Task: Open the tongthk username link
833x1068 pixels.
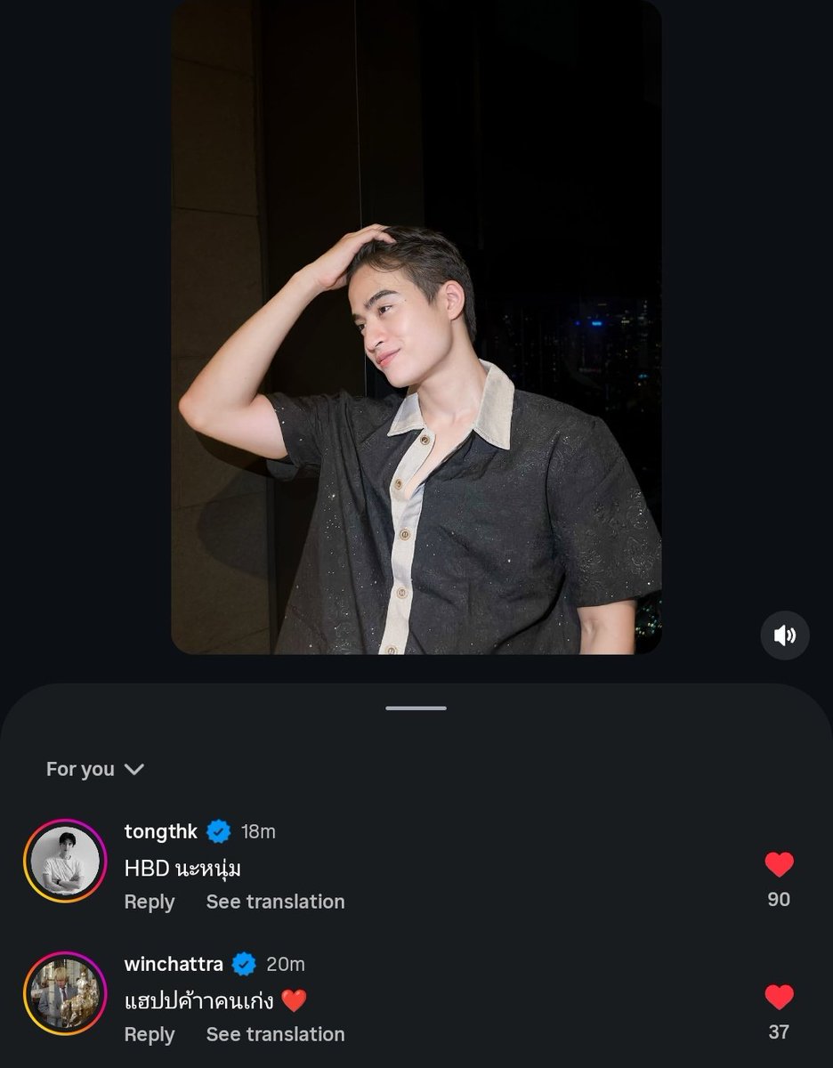Action: 161,831
